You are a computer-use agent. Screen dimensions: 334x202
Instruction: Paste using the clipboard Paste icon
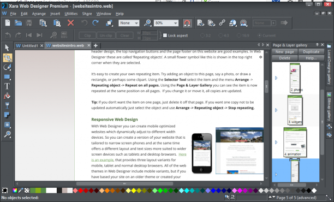(57, 23)
